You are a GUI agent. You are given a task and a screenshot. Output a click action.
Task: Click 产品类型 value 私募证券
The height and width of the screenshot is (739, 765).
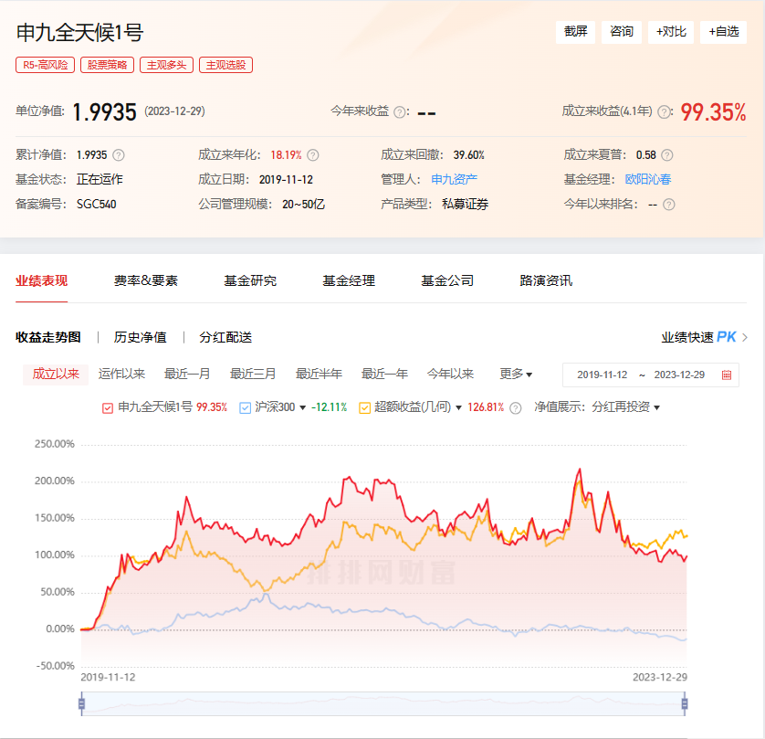(465, 205)
